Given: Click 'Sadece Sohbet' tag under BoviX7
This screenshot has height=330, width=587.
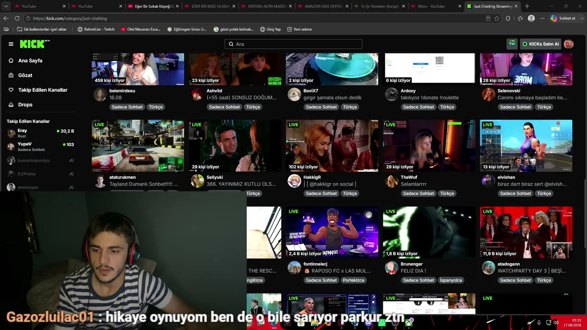Looking at the screenshot, I should point(321,107).
